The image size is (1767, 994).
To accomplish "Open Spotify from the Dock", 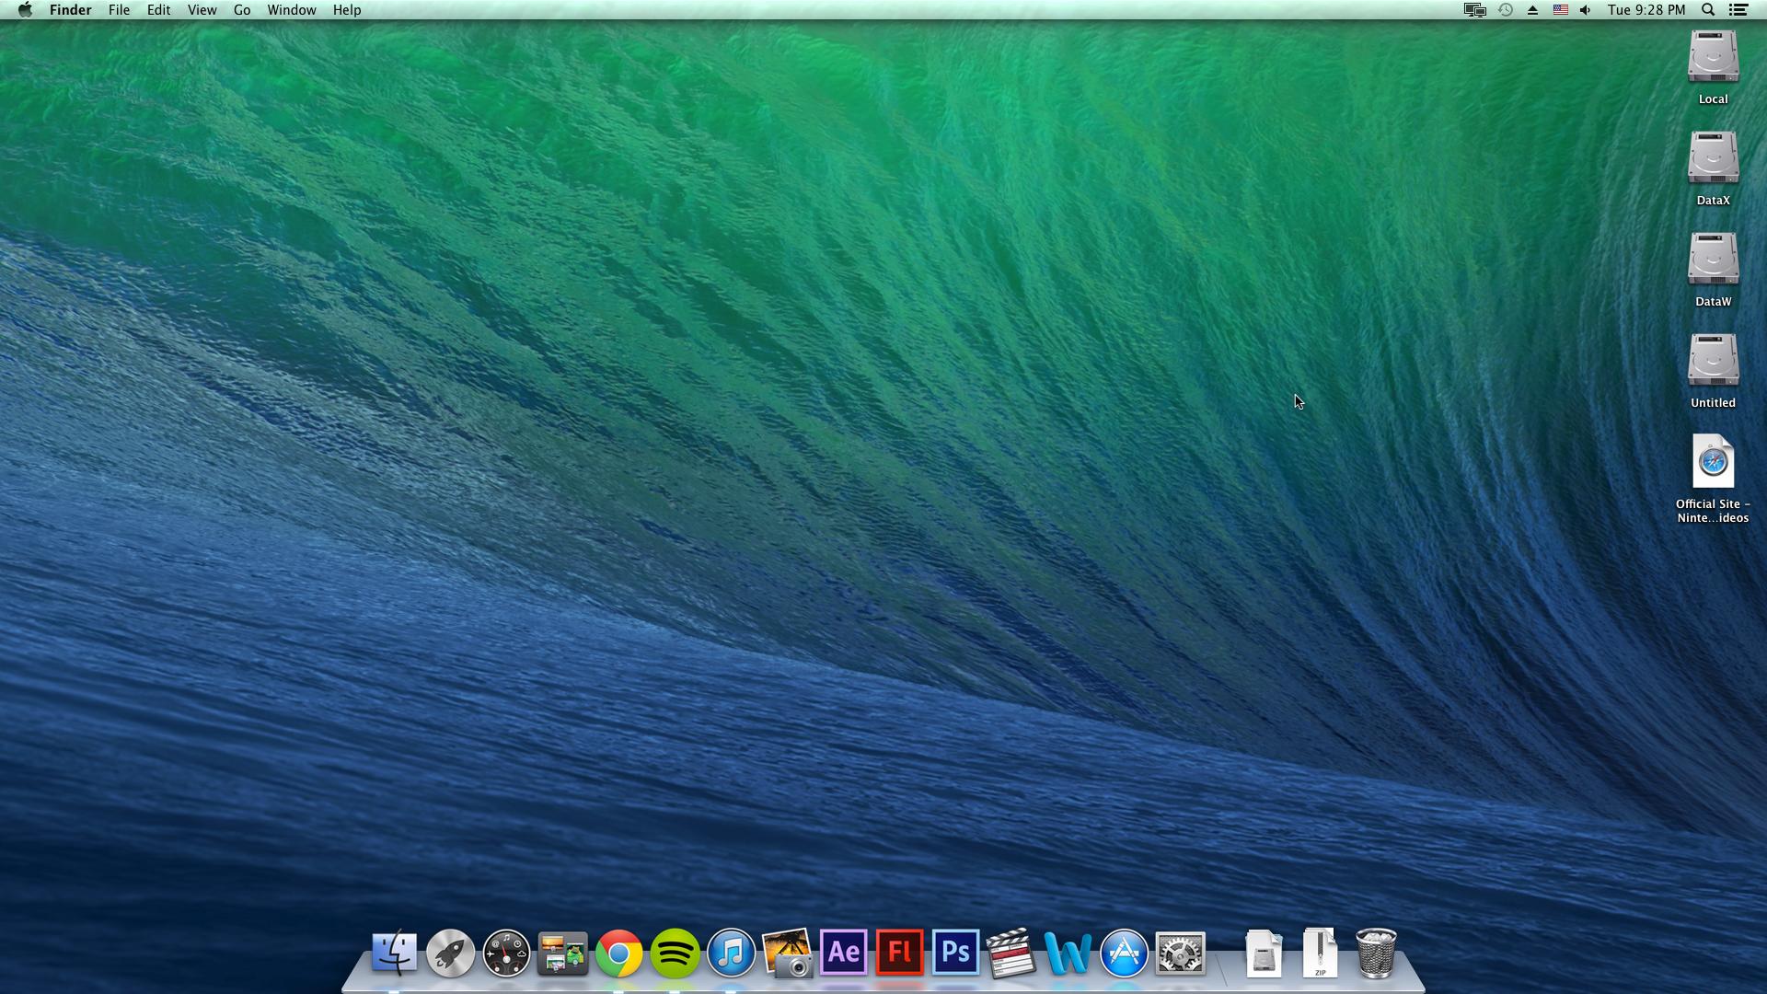I will click(675, 953).
